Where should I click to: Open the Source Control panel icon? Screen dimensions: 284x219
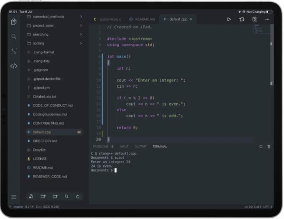pos(14,51)
